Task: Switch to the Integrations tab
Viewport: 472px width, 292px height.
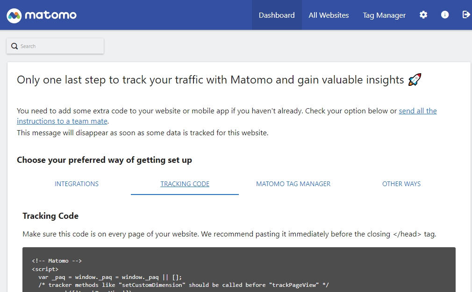Action: pos(77,184)
